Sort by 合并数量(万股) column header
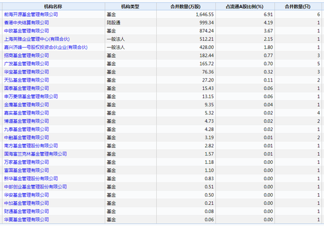The width and height of the screenshot is (324, 226). pyautogui.click(x=186, y=6)
